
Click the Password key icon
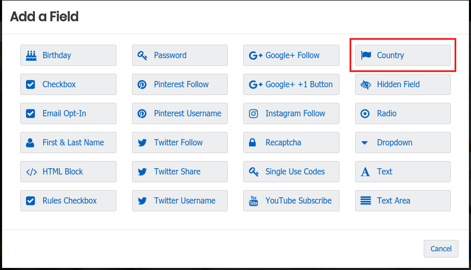point(142,55)
